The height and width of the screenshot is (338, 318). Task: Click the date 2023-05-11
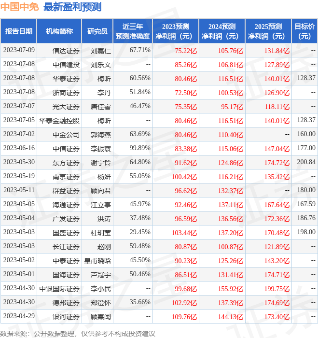[x=19, y=190]
